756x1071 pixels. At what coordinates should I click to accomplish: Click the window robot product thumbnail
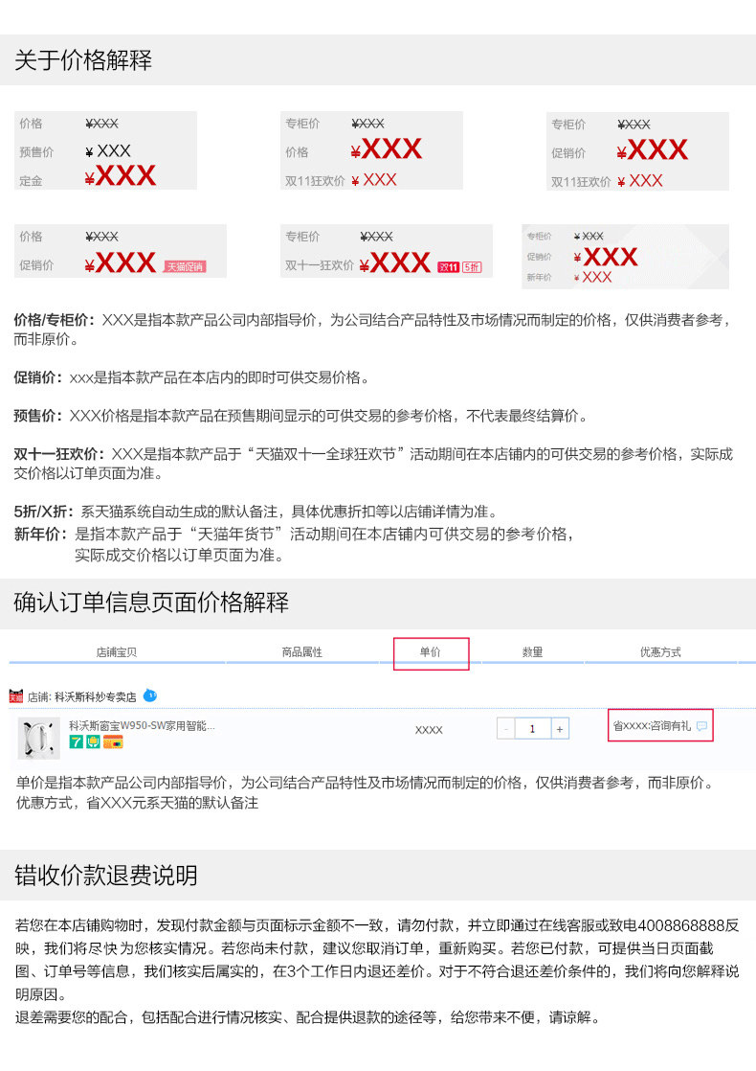(39, 739)
